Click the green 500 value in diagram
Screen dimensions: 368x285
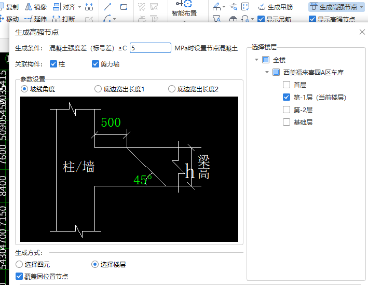click(111, 123)
